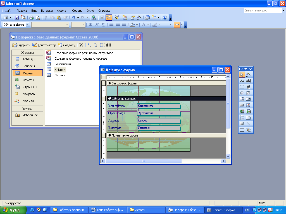Image resolution: width=286 pixels, height=214 pixels.
Task: Toggle Bold (Ж) formatting
Action: (x=90, y=25)
